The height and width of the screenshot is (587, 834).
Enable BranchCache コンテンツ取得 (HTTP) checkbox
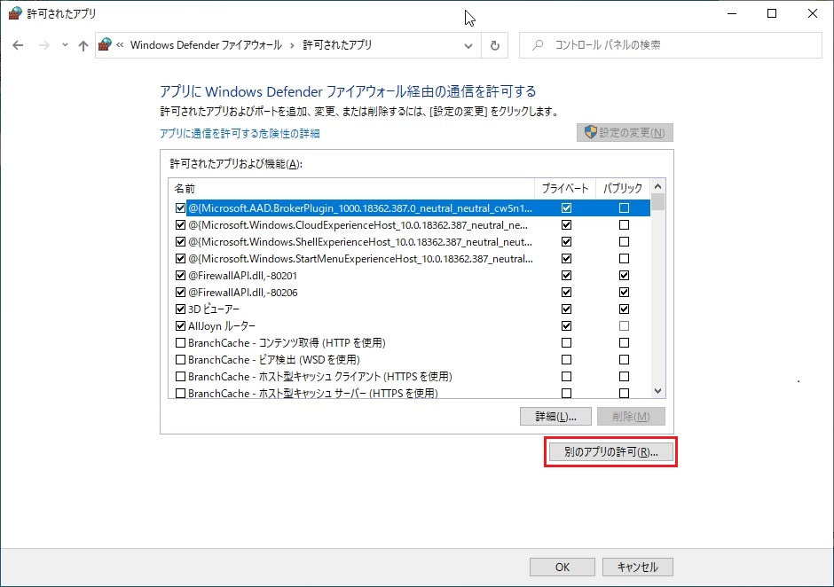(180, 343)
